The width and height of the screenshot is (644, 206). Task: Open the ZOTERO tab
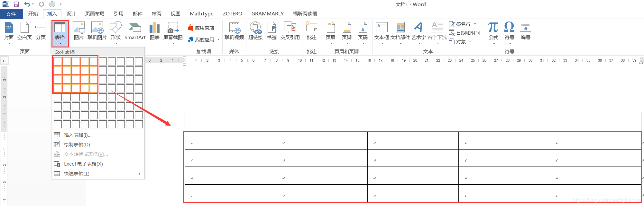tap(233, 14)
